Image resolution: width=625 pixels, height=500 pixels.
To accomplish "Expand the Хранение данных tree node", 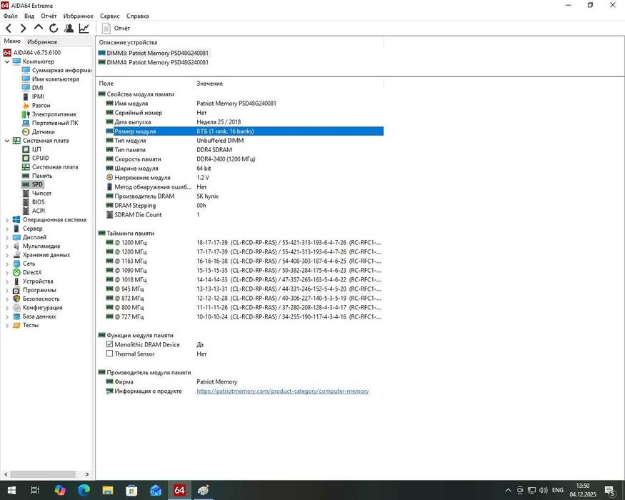I will pyautogui.click(x=6, y=255).
